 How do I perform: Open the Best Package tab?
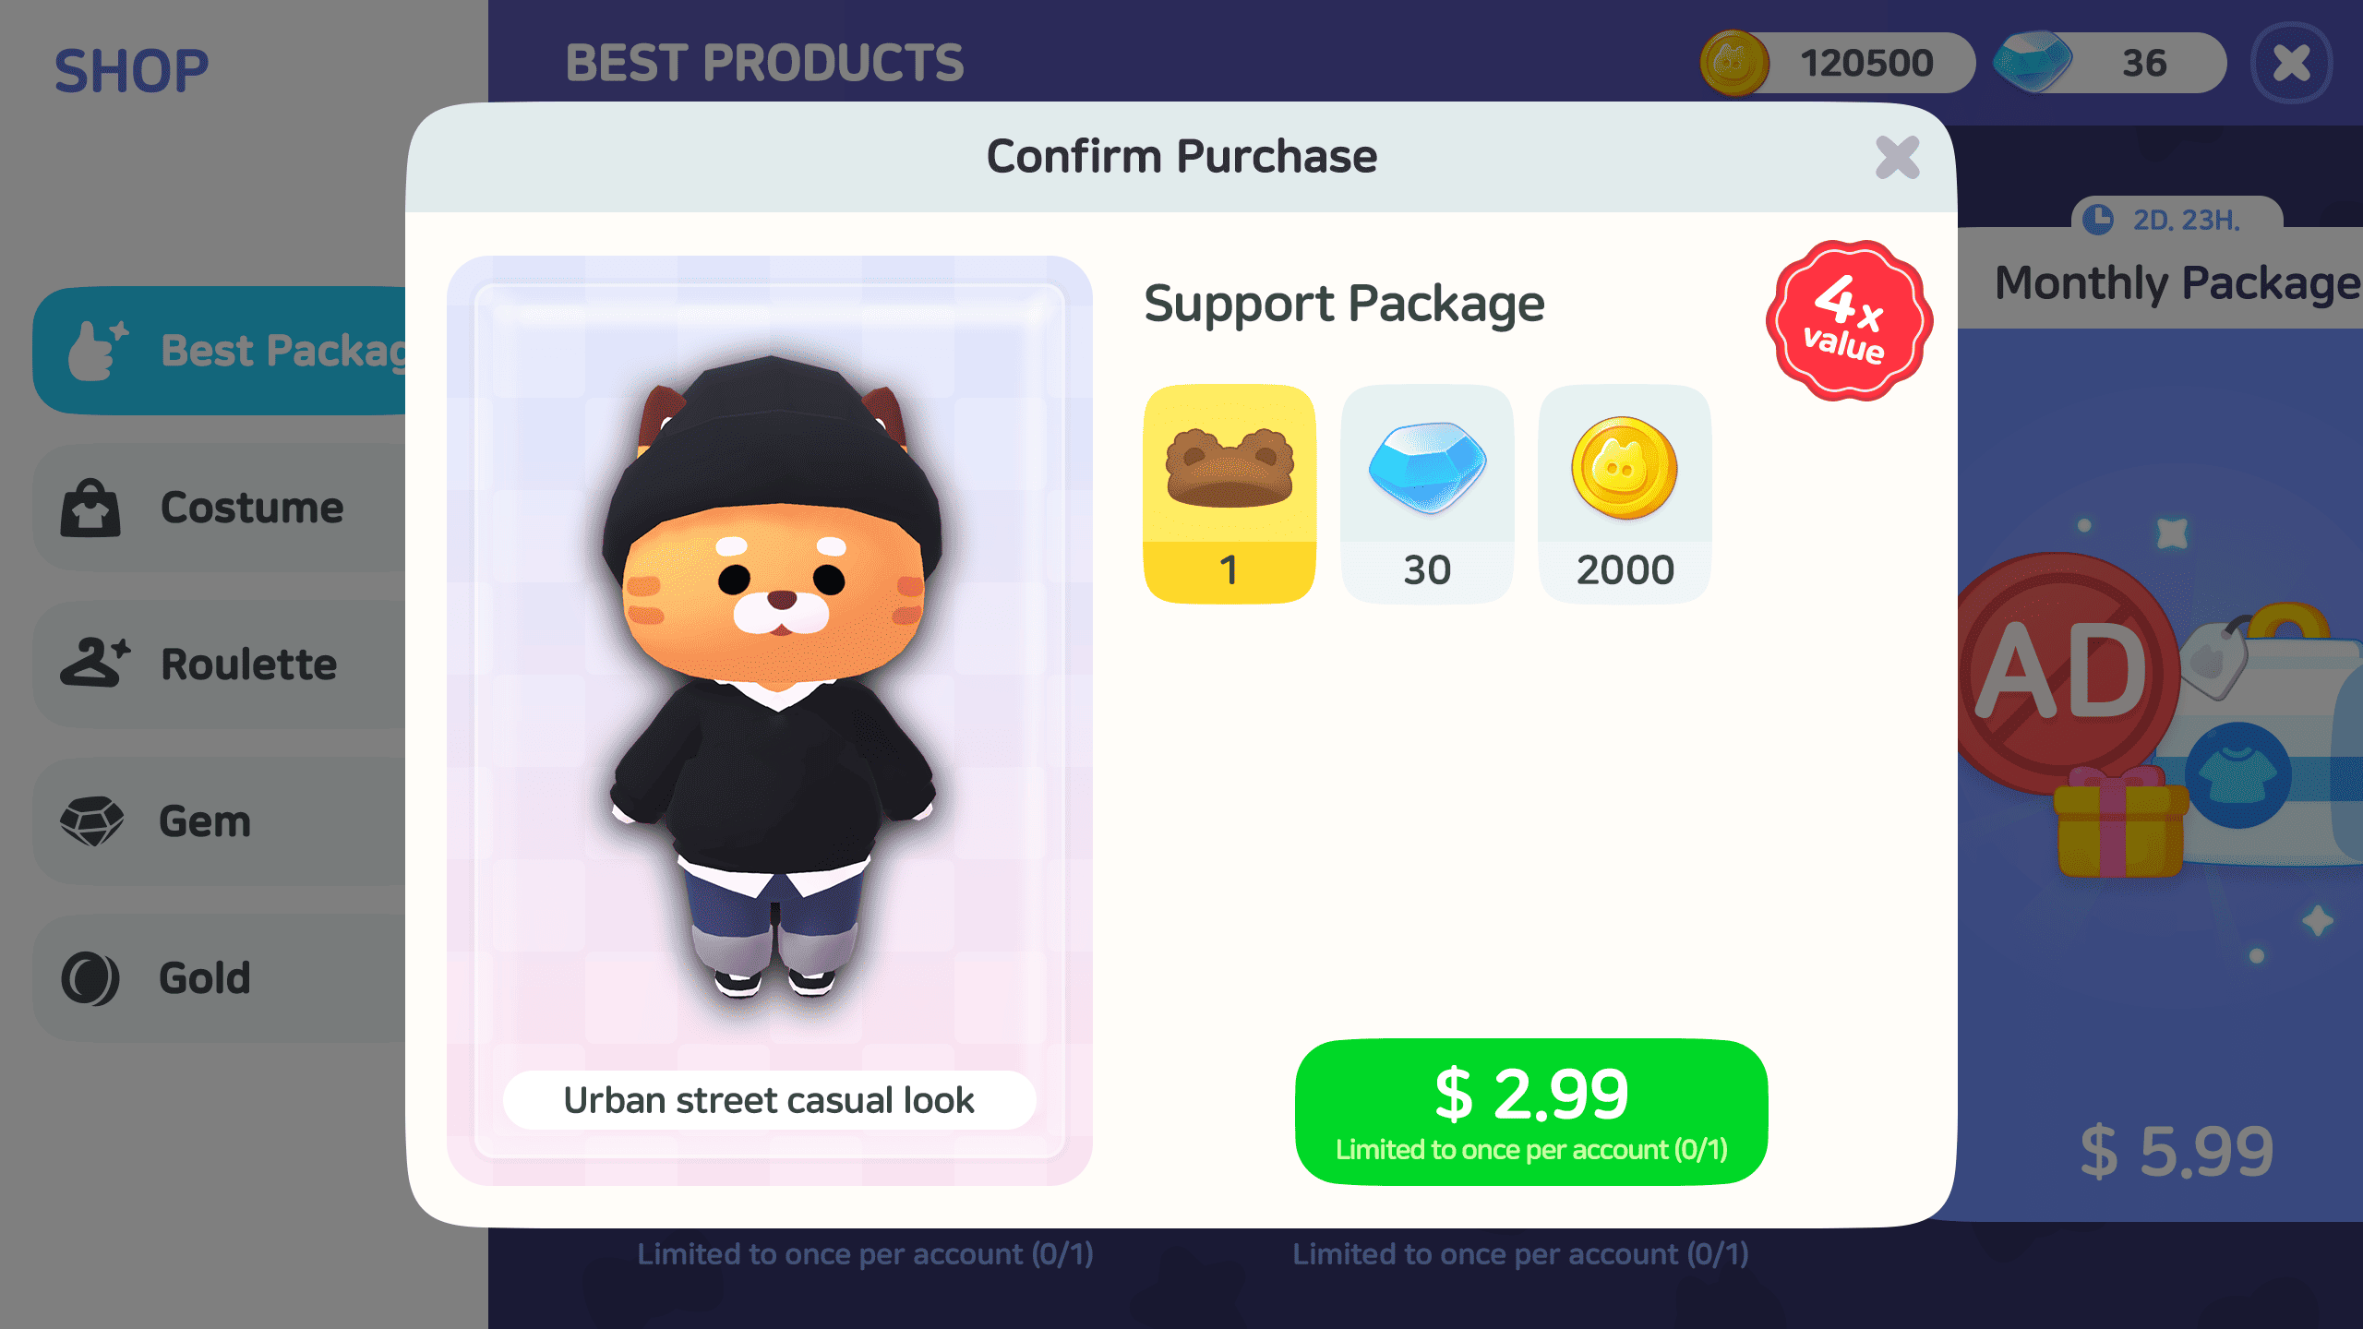[220, 351]
